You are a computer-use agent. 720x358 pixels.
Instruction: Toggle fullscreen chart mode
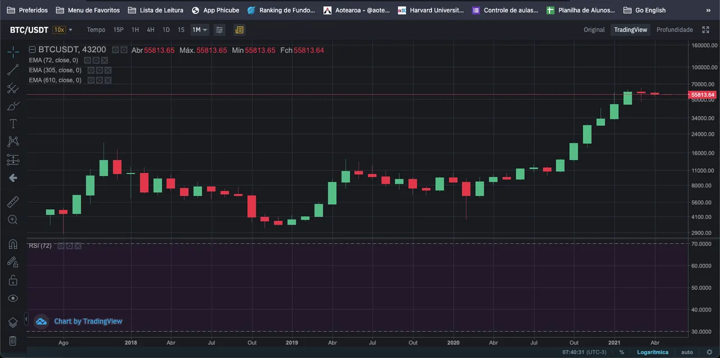click(x=705, y=30)
